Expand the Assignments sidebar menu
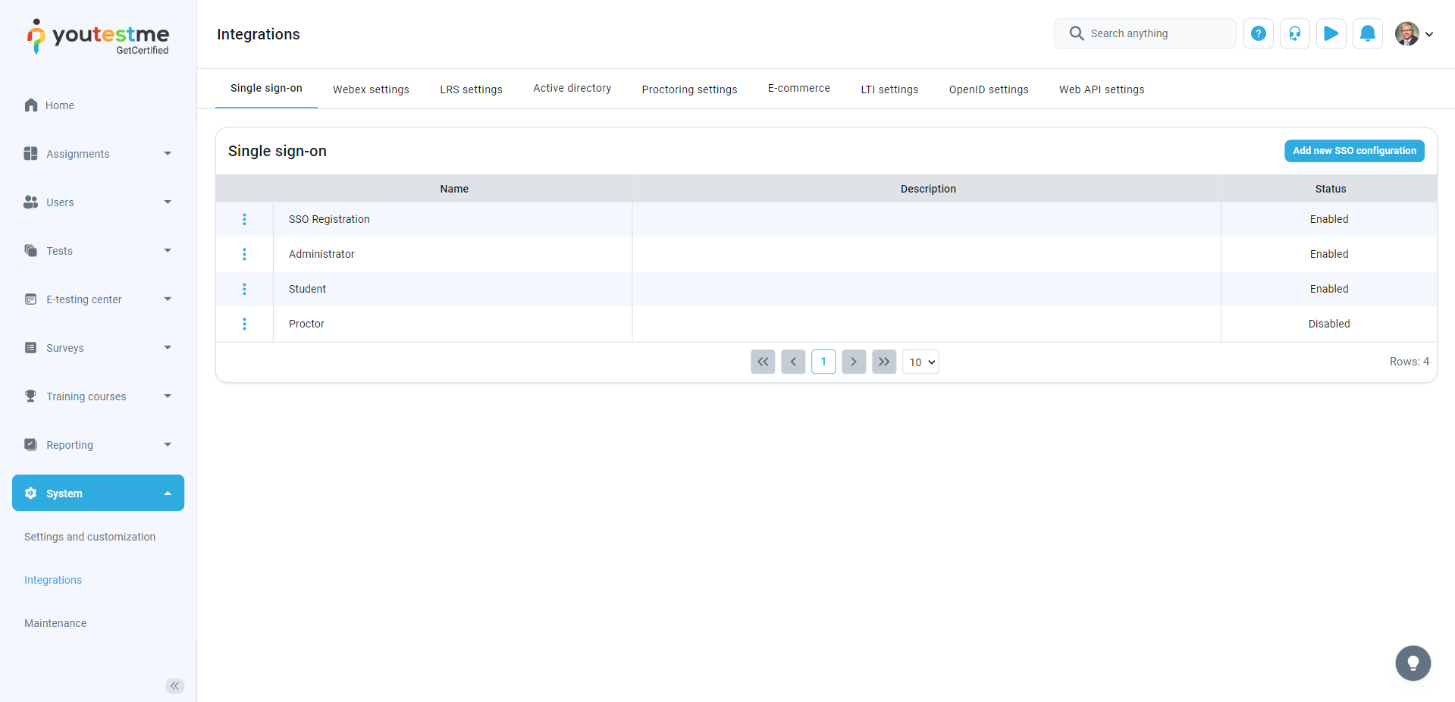The height and width of the screenshot is (702, 1455). [x=98, y=154]
